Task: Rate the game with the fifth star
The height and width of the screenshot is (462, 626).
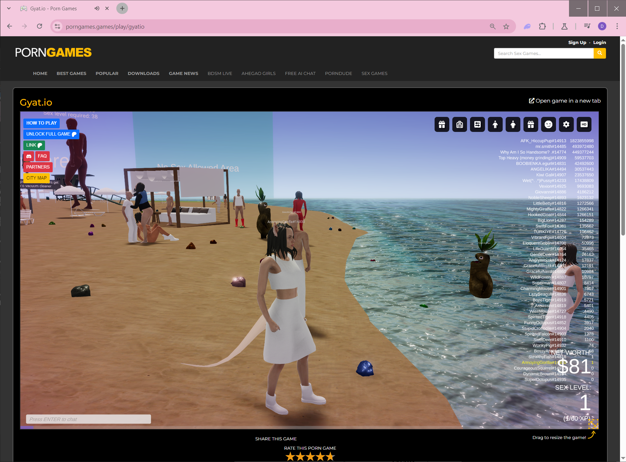Action: pyautogui.click(x=330, y=456)
